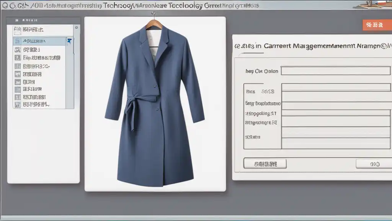Click the icon of the first list entry
This screenshot has width=392, height=221.
coord(17,30)
